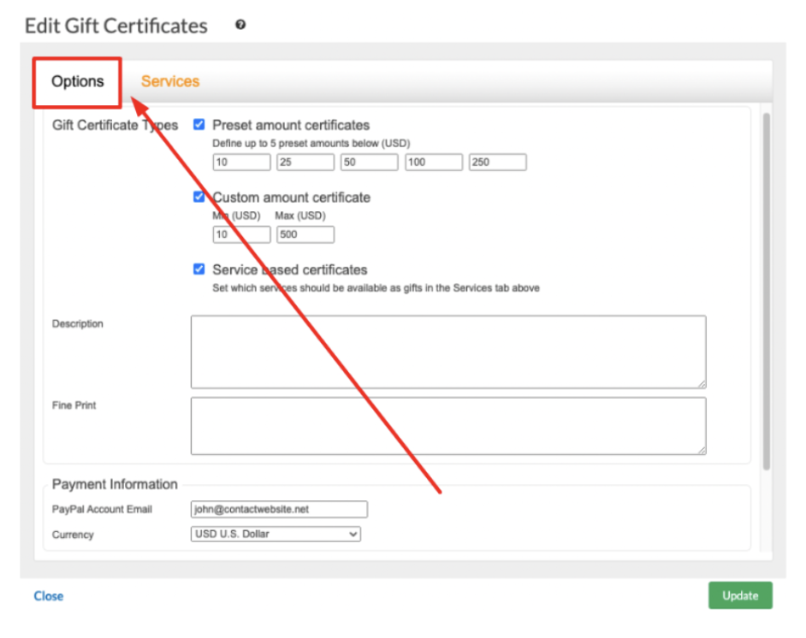Image resolution: width=806 pixels, height=638 pixels.
Task: Edit the Min (USD) custom amount field
Action: point(241,234)
